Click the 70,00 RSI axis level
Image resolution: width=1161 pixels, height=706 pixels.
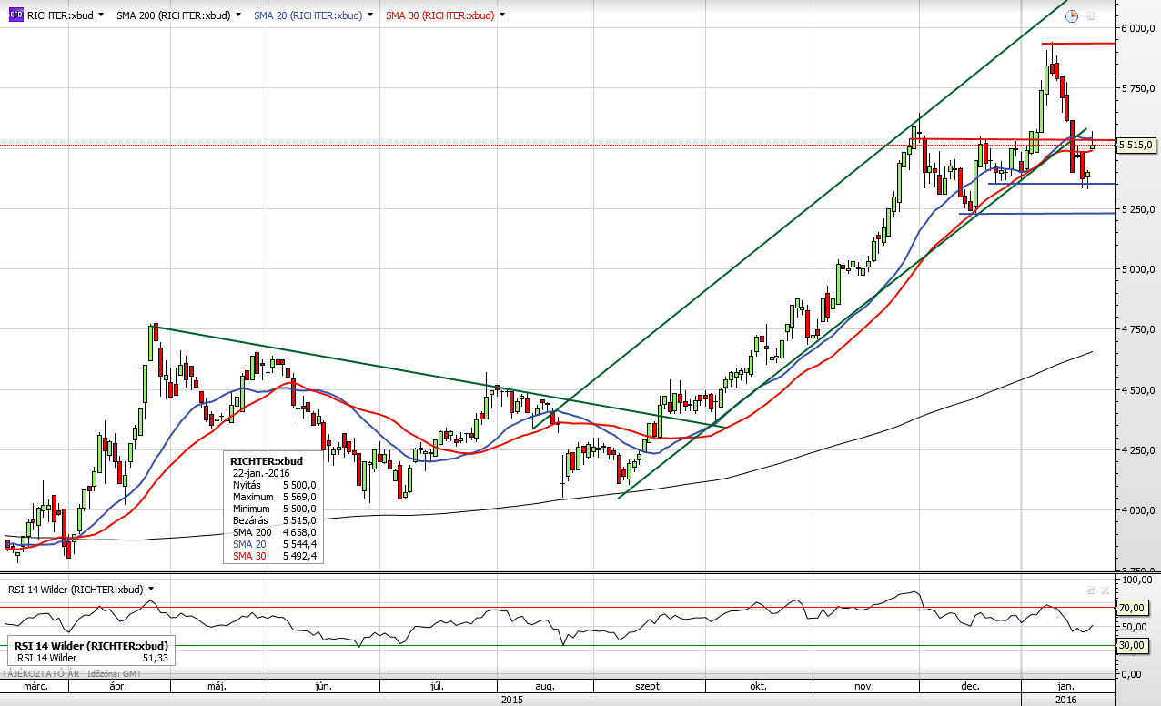(x=1131, y=608)
